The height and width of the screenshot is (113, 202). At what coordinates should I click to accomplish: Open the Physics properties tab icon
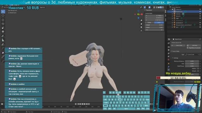click(x=169, y=70)
